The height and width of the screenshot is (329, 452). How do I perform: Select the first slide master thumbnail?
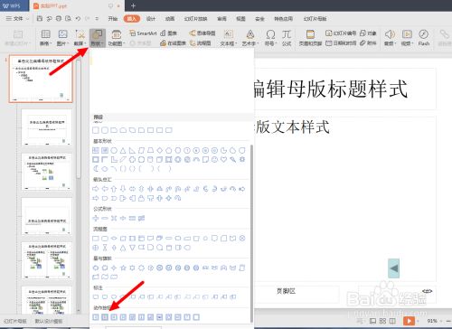[41, 79]
